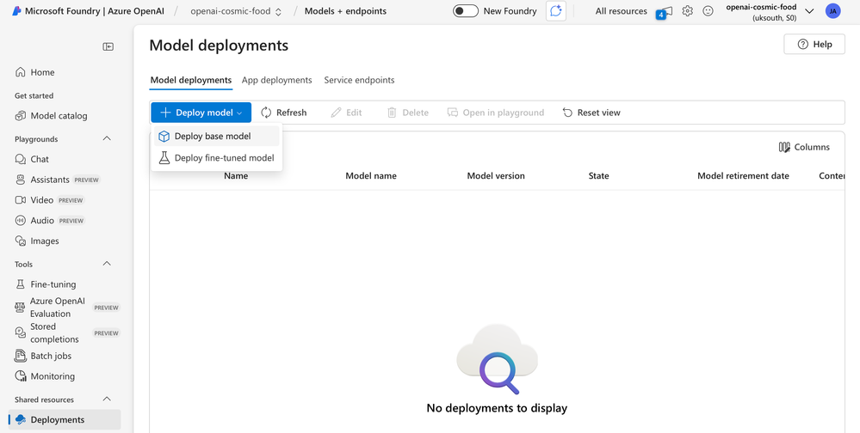This screenshot has width=860, height=433.
Task: Sort by Model version column header
Action: coord(496,176)
